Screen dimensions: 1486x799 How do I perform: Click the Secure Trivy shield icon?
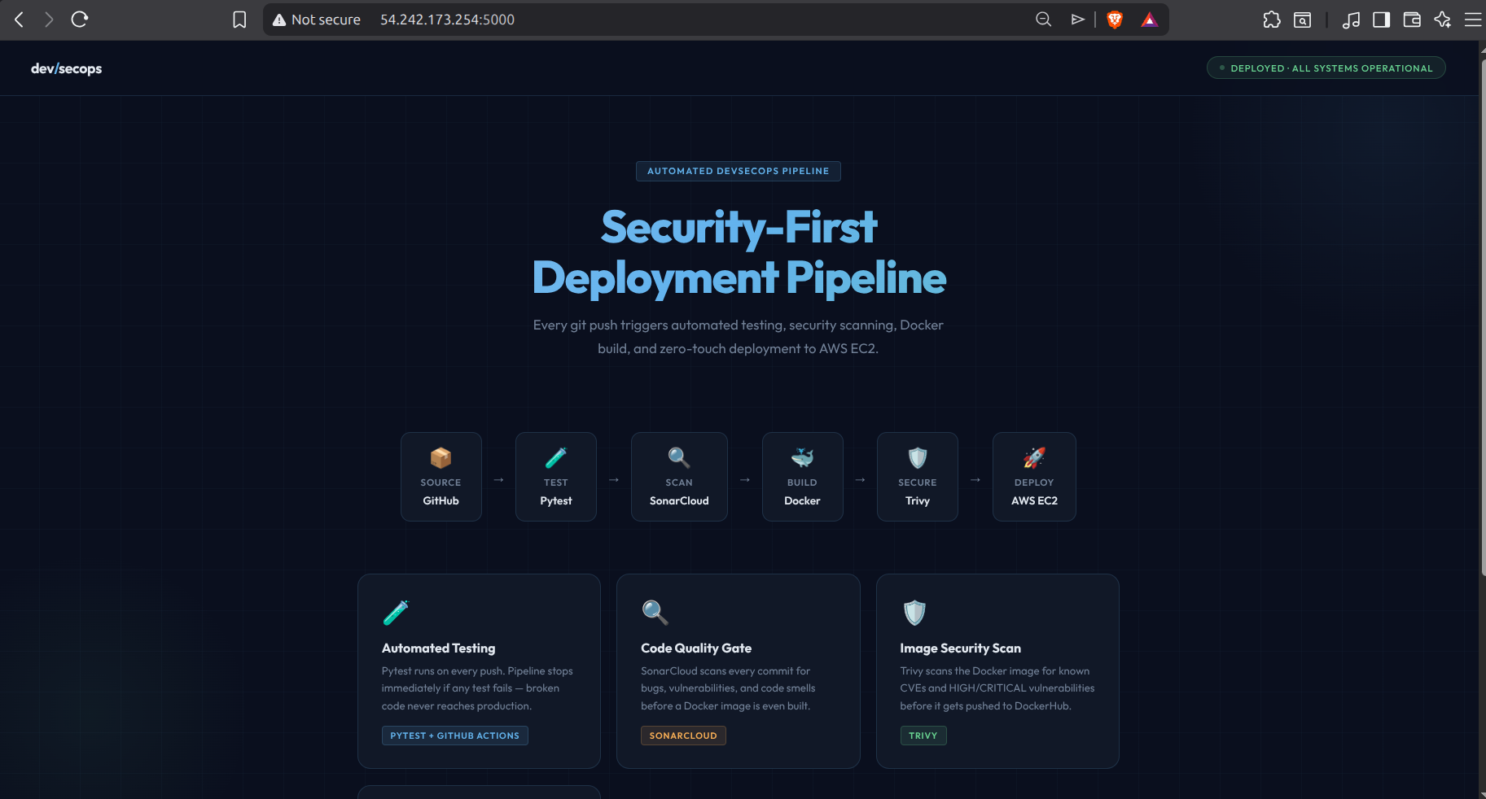(x=918, y=457)
